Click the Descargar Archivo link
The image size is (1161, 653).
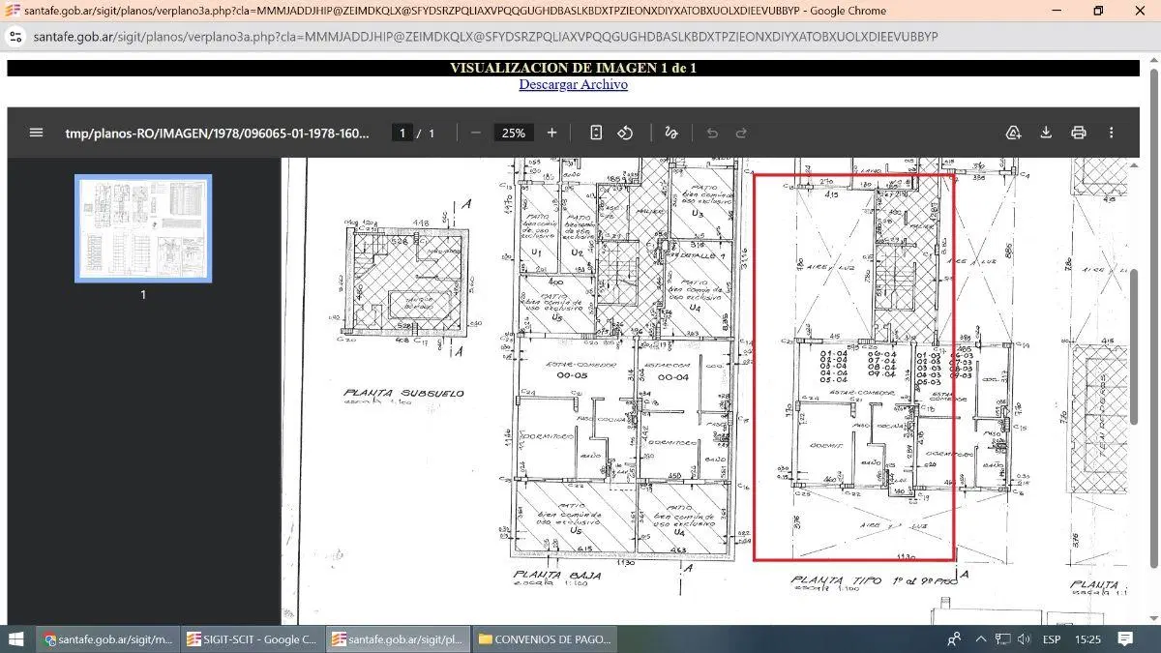(573, 84)
